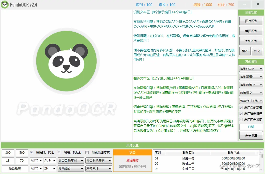This screenshot has width=265, height=174.
Task: Click inside the 识别文本区 recognition text area
Action: click(x=185, y=42)
